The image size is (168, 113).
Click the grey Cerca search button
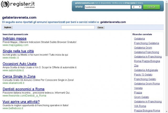tap(100, 28)
